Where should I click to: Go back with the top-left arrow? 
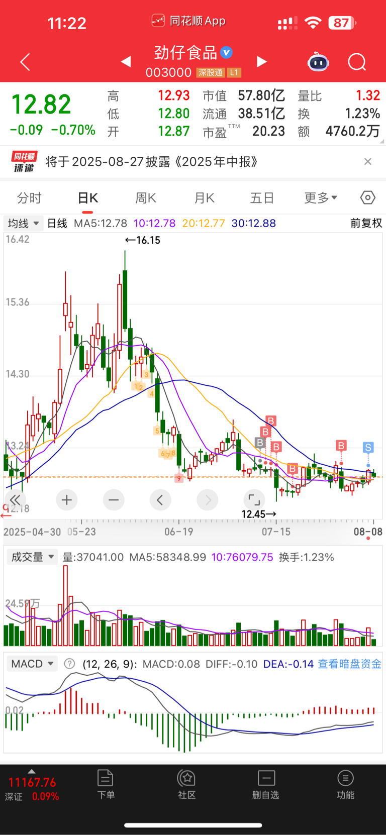pos(25,62)
